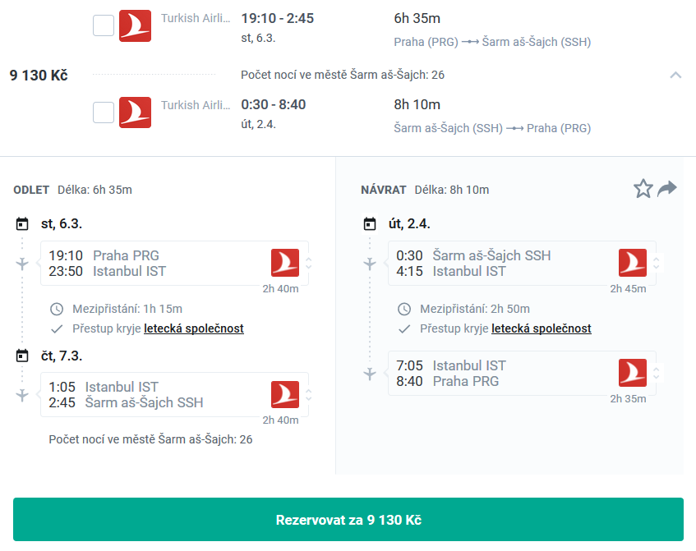Collapse flight details with the top chevron
The width and height of the screenshot is (696, 551).
(675, 75)
